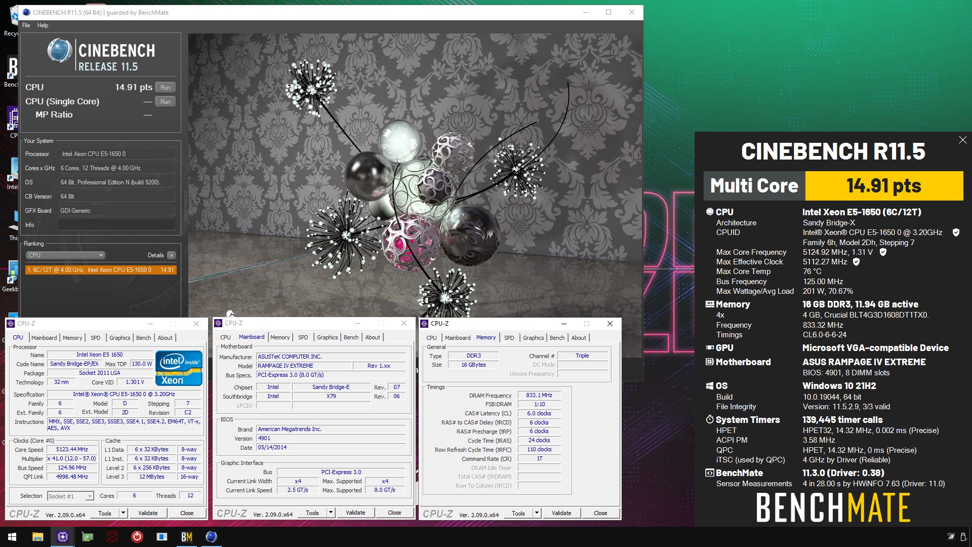Switch to CPU-Z purple chip taskbar icon
The image size is (972, 547).
(63, 537)
